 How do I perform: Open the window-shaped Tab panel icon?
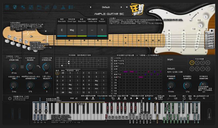click(39, 7)
